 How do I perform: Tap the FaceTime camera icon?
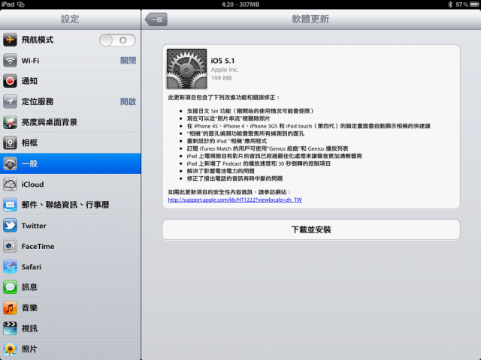pos(10,246)
